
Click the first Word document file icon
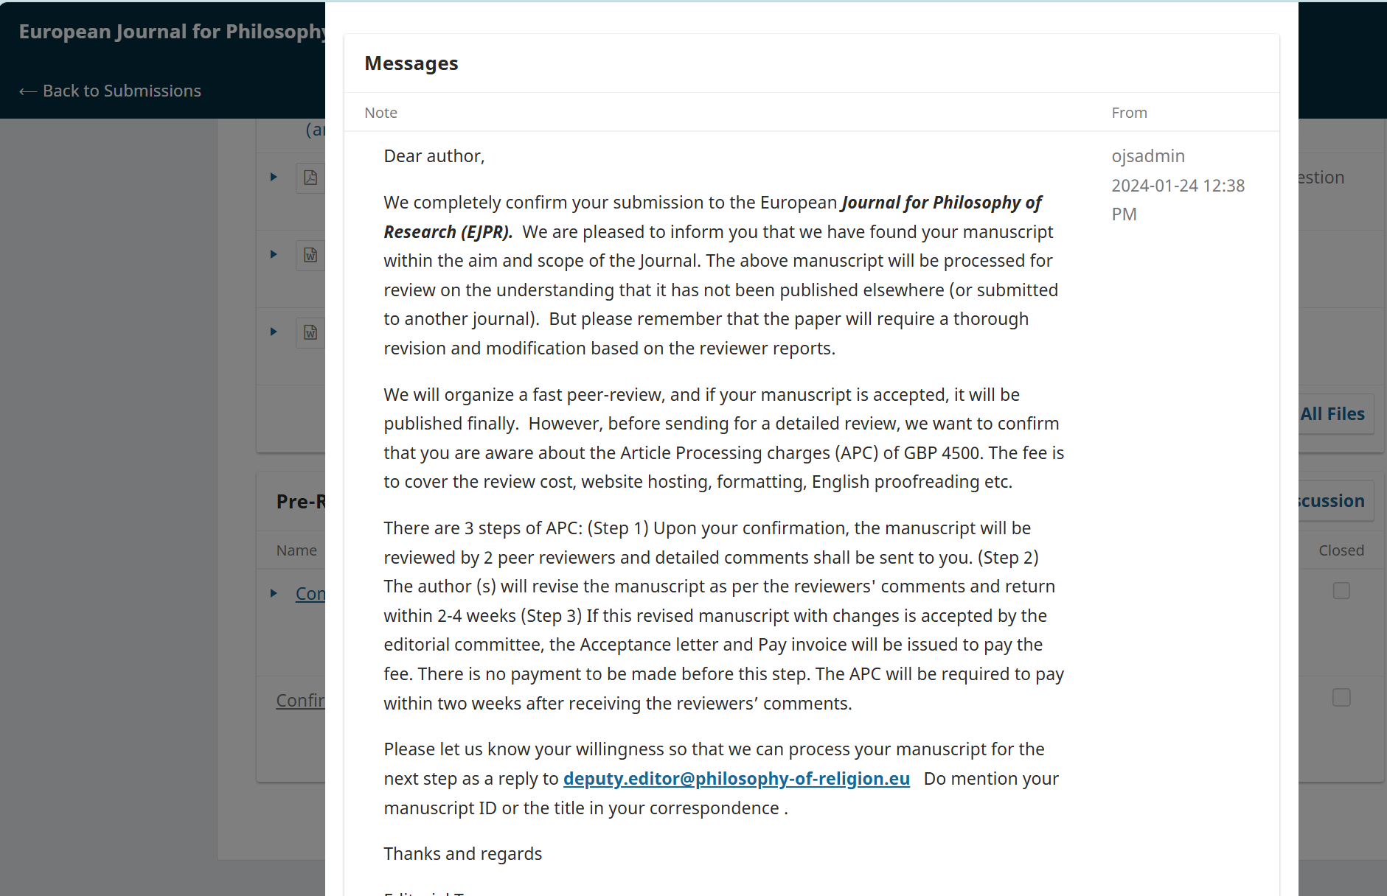[310, 255]
